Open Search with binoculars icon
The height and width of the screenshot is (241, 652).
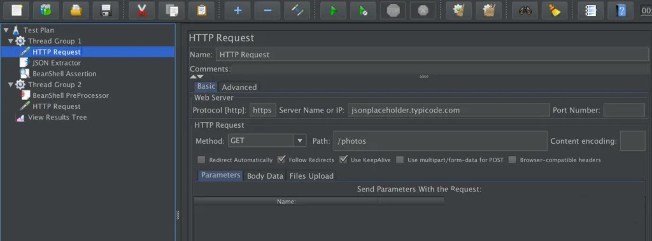(525, 10)
